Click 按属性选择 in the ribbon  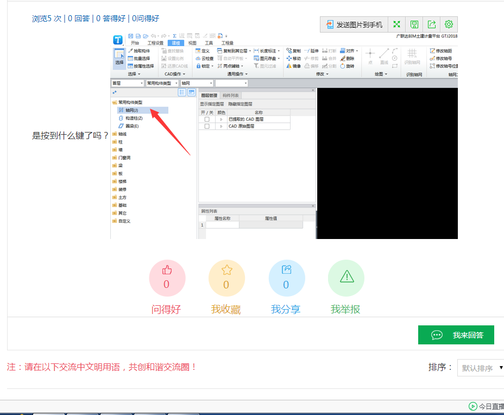click(x=141, y=66)
